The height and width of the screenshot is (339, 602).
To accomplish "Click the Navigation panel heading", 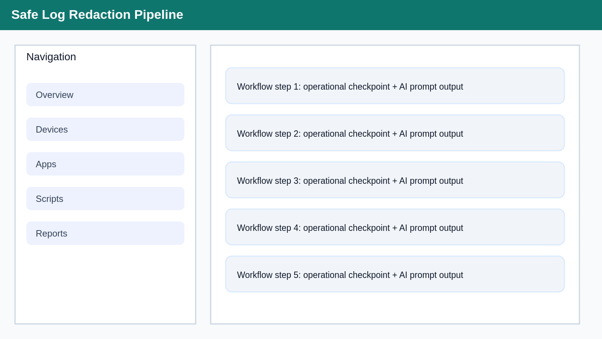I will (51, 57).
